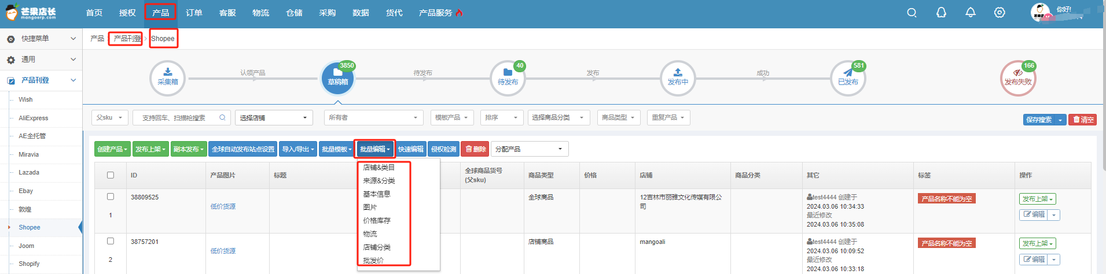Screen dimensions: 1106x274
Task: Select 物流 from batch edit menu
Action: (x=370, y=234)
